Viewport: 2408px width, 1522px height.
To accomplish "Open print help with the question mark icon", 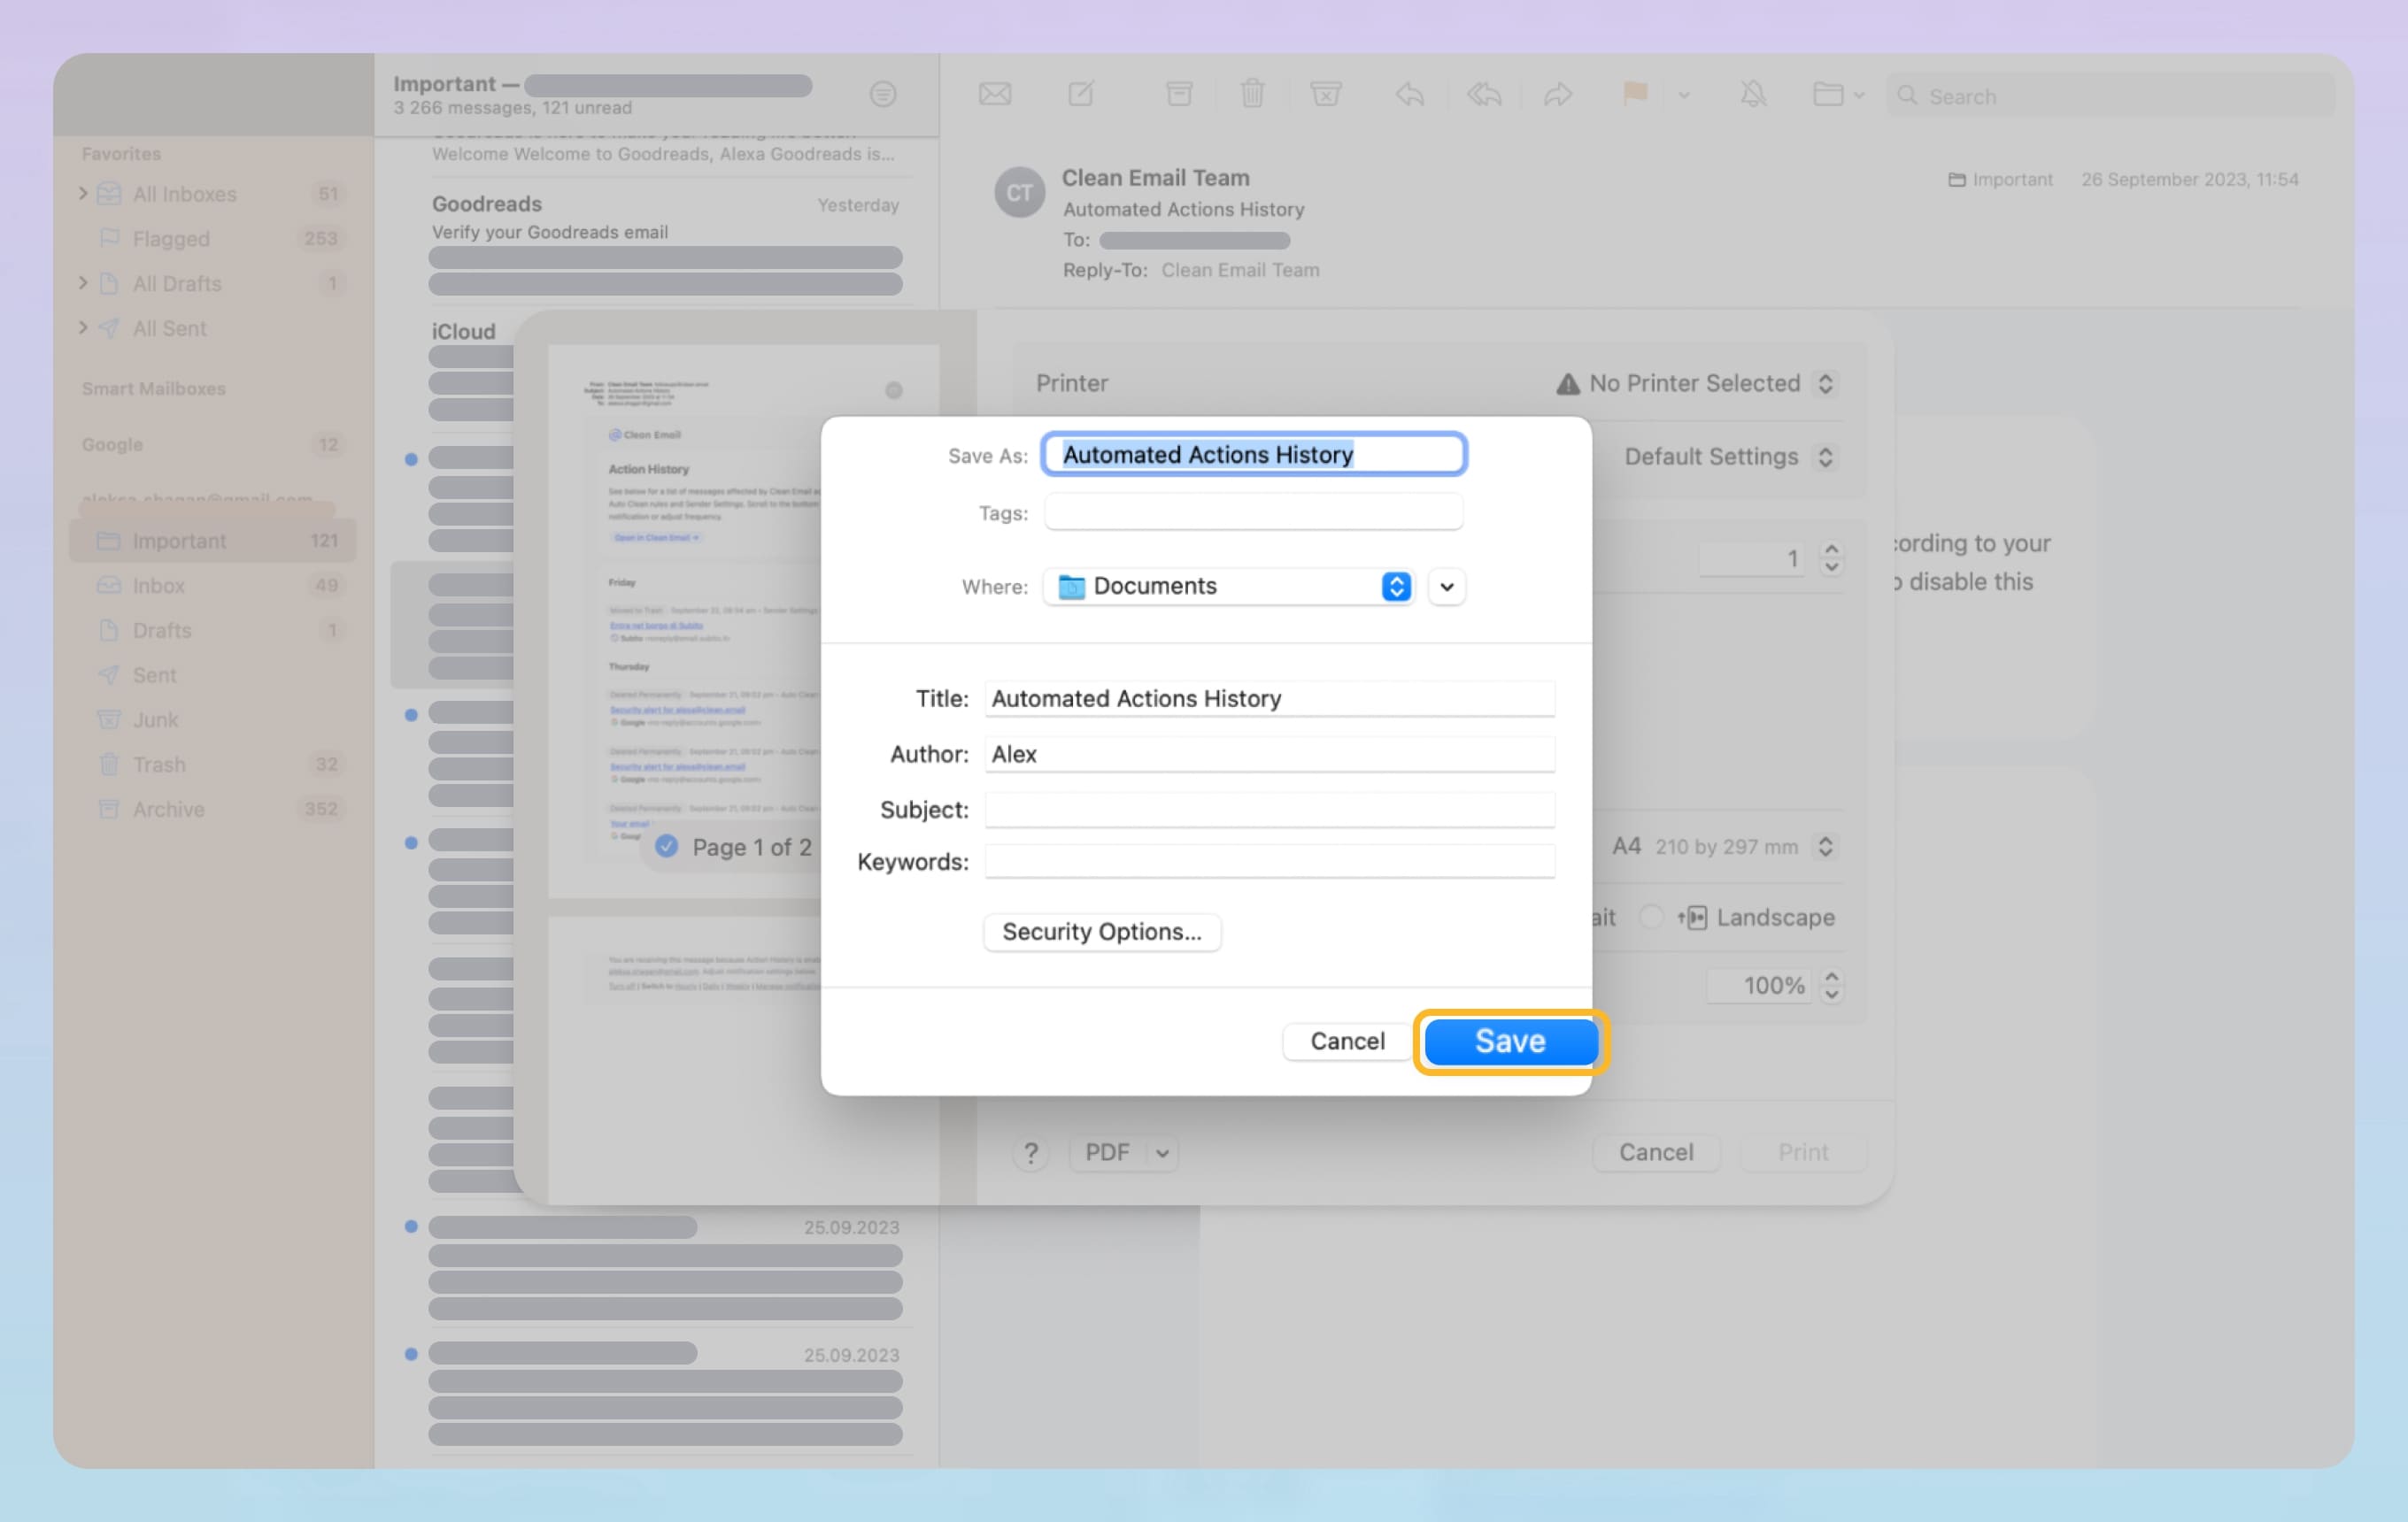I will (1031, 1152).
